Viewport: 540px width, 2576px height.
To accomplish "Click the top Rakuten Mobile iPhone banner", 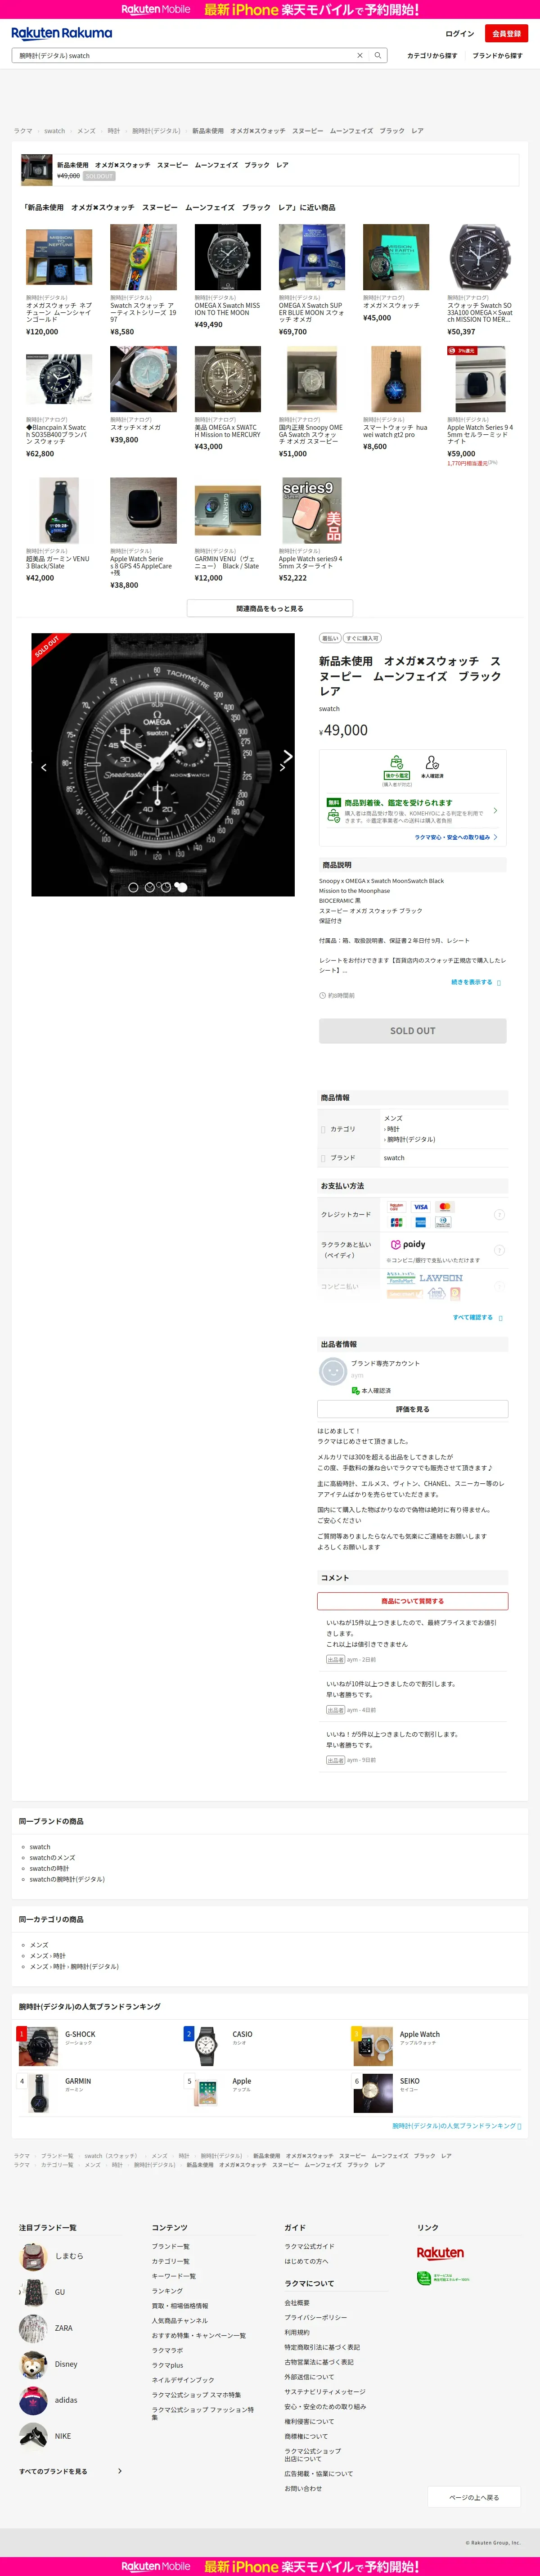I will [x=270, y=9].
